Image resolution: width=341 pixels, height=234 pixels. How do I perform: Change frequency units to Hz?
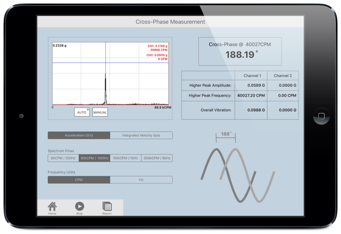click(x=141, y=180)
